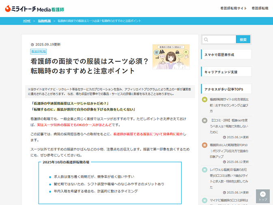Click the bullet 年内入職を希望する場合も
273x205 pixels.
click(x=96, y=191)
